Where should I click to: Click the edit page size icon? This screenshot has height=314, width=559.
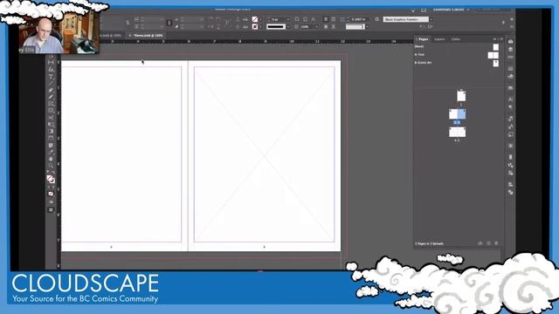coord(480,243)
